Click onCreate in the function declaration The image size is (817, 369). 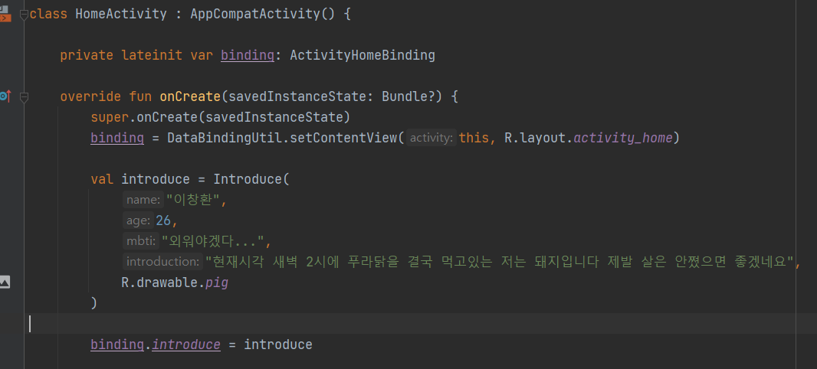190,96
